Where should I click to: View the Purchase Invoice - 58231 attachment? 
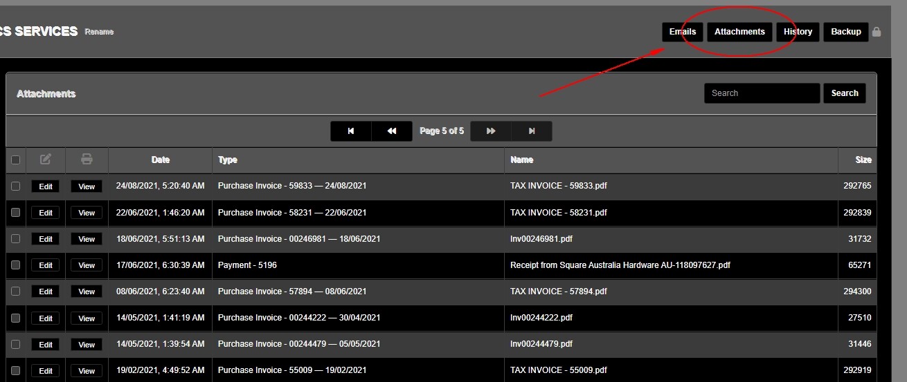tap(87, 213)
